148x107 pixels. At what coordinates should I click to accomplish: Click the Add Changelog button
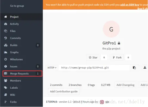click(125, 85)
